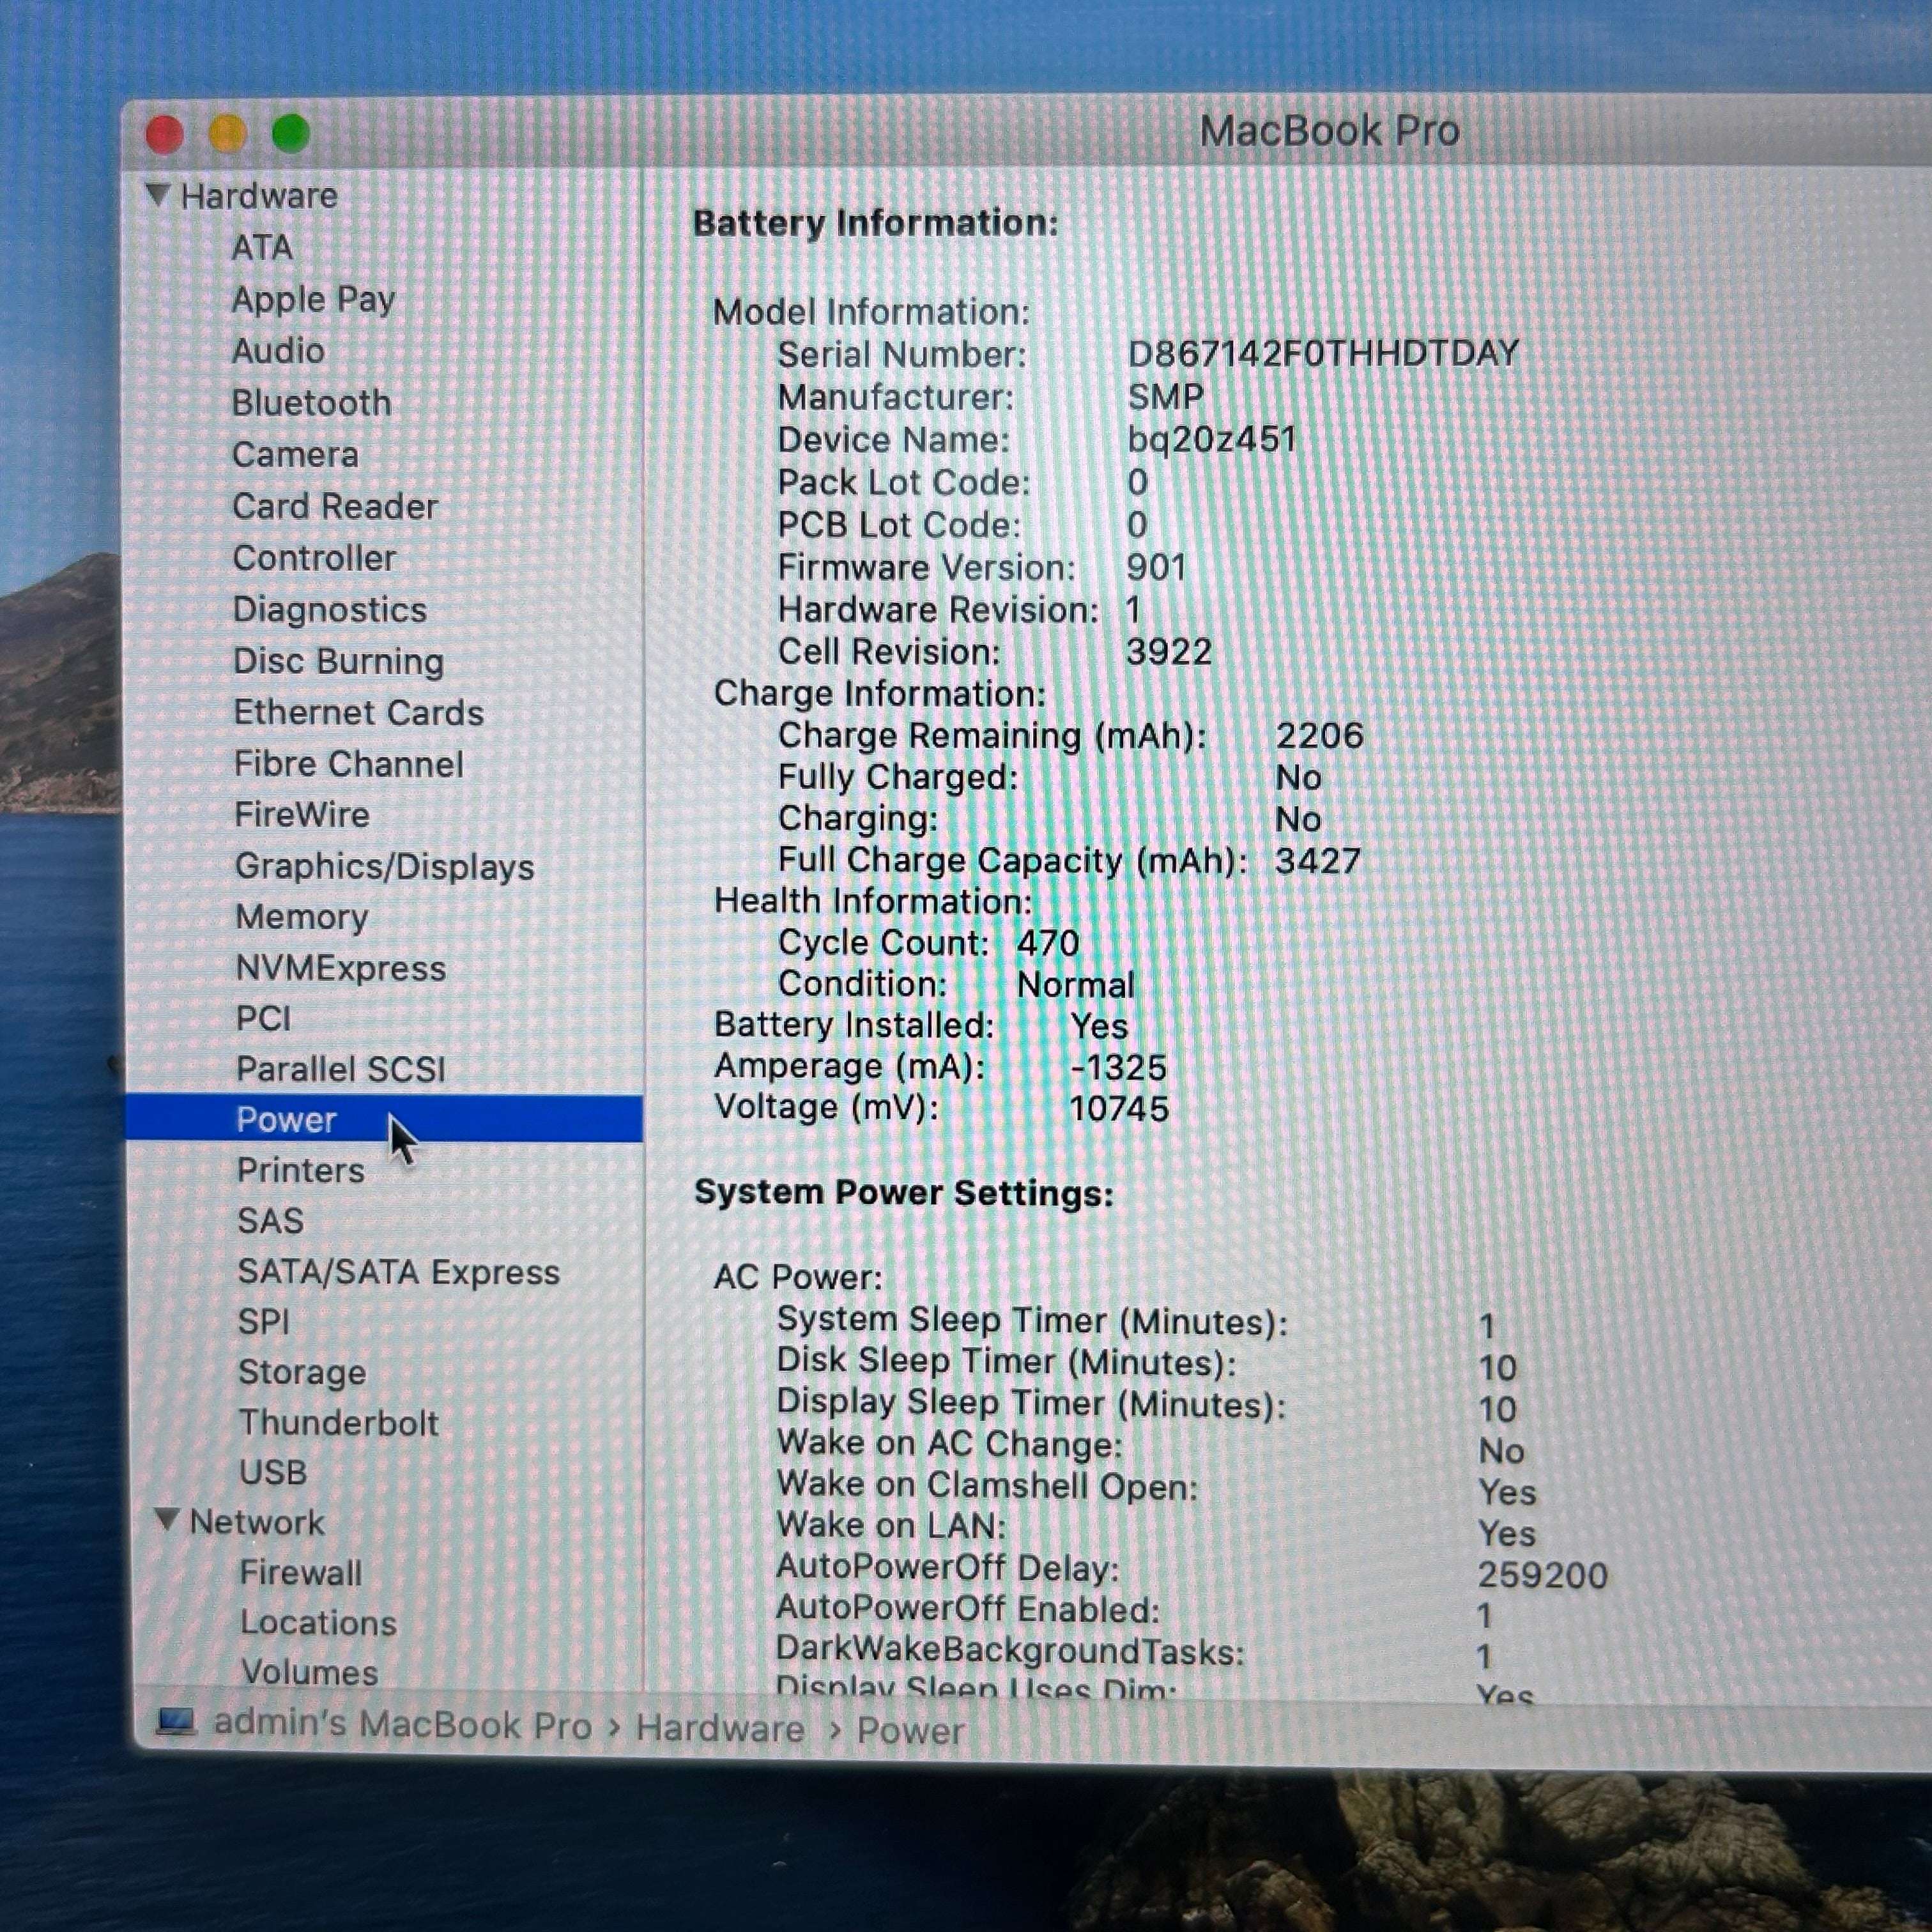Show Storage information

302,1373
